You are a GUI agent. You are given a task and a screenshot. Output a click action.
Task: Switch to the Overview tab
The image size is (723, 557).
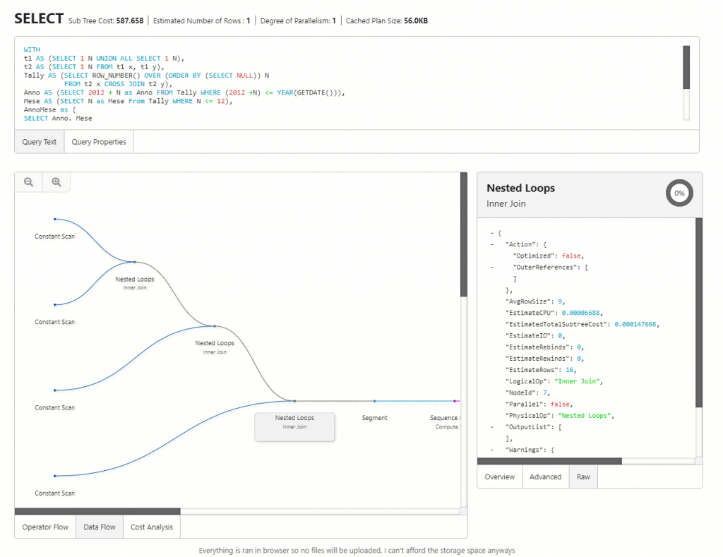click(499, 477)
